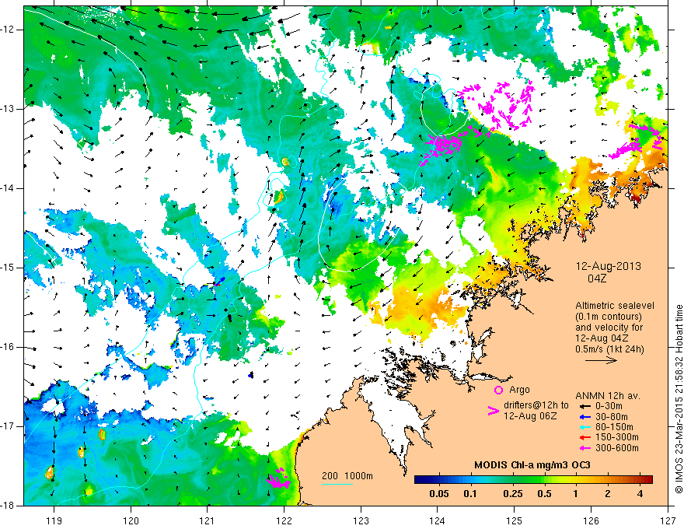This screenshot has height=529, width=684.
Task: Click the IMOS copyright timestamp text
Action: tap(679, 399)
